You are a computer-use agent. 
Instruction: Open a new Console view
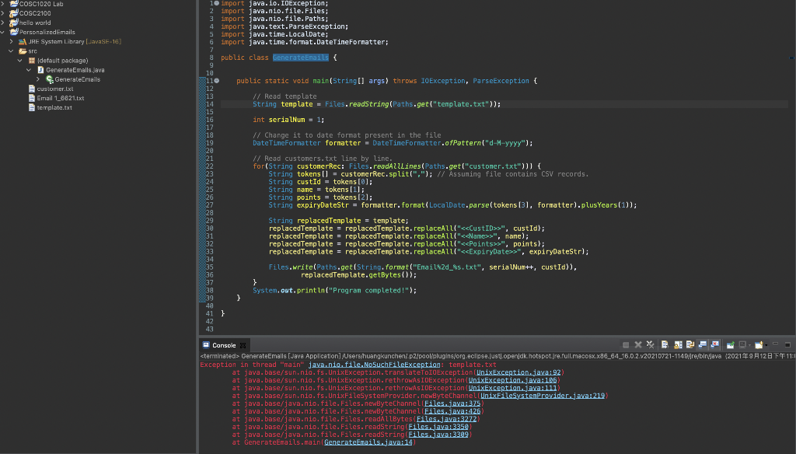759,344
